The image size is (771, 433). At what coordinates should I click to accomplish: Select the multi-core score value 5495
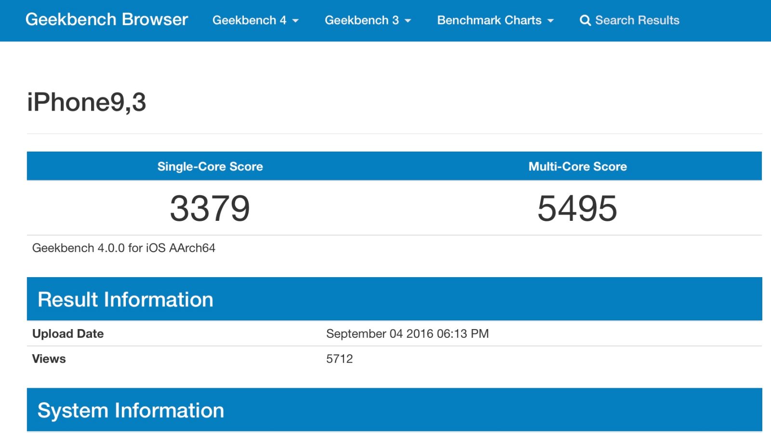point(577,208)
